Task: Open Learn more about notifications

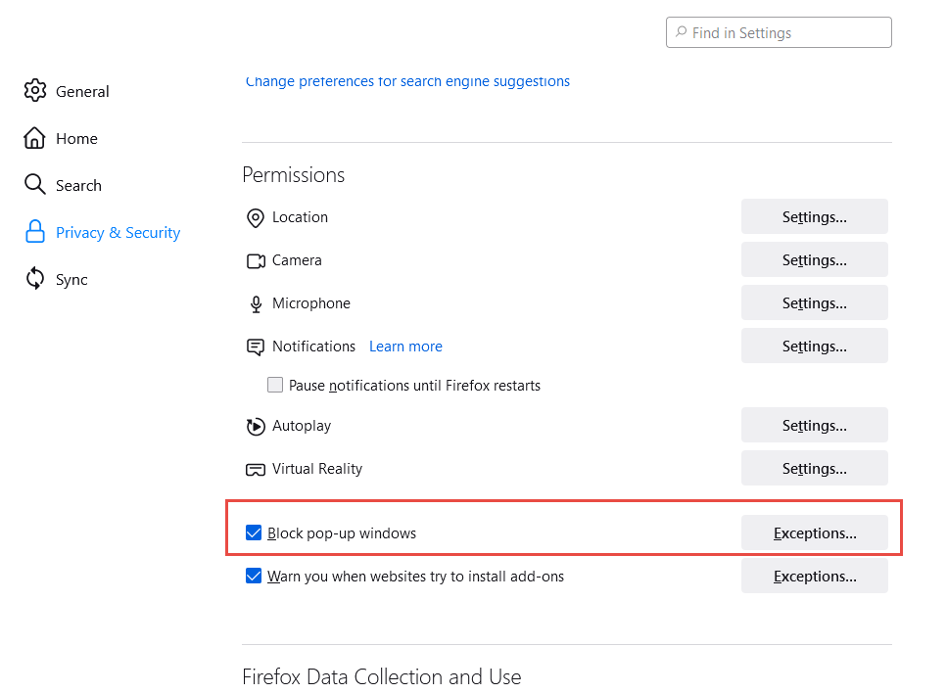Action: pos(405,346)
